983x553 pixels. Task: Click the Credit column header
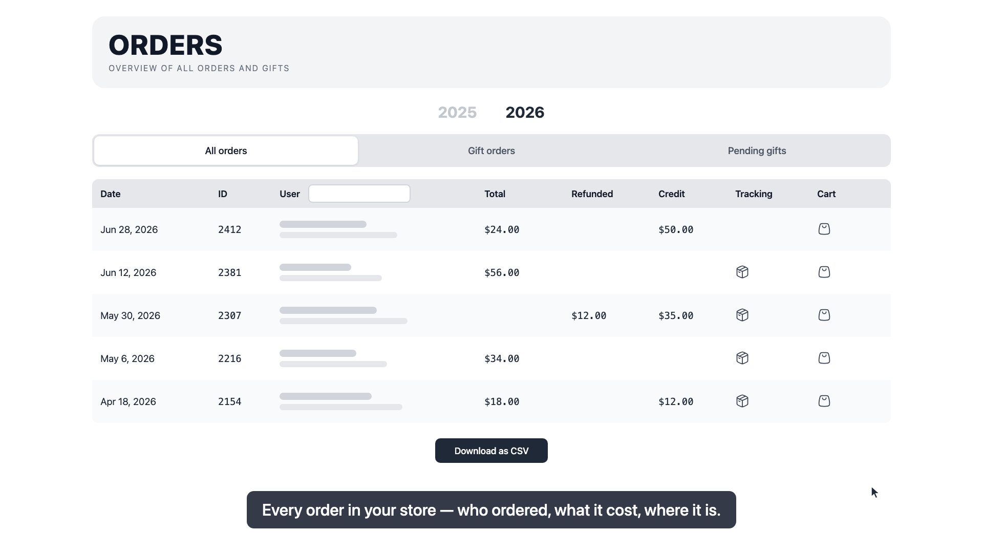click(x=671, y=194)
